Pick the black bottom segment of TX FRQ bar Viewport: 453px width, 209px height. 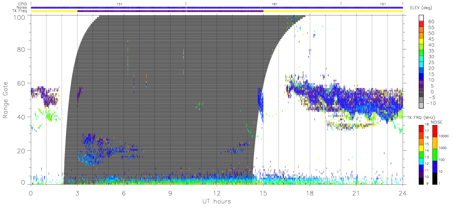pos(422,181)
